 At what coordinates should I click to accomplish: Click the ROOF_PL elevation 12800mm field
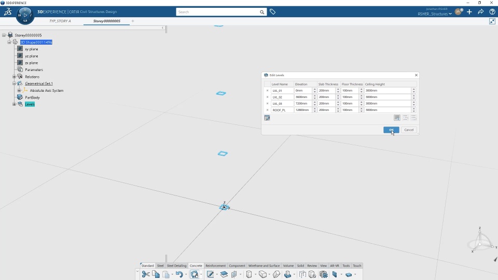coord(303,110)
